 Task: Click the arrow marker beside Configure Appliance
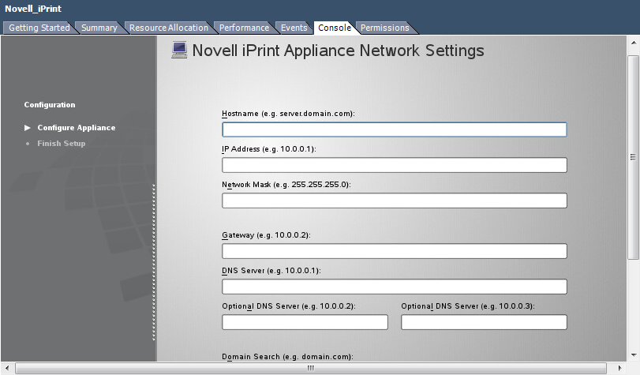pos(28,127)
